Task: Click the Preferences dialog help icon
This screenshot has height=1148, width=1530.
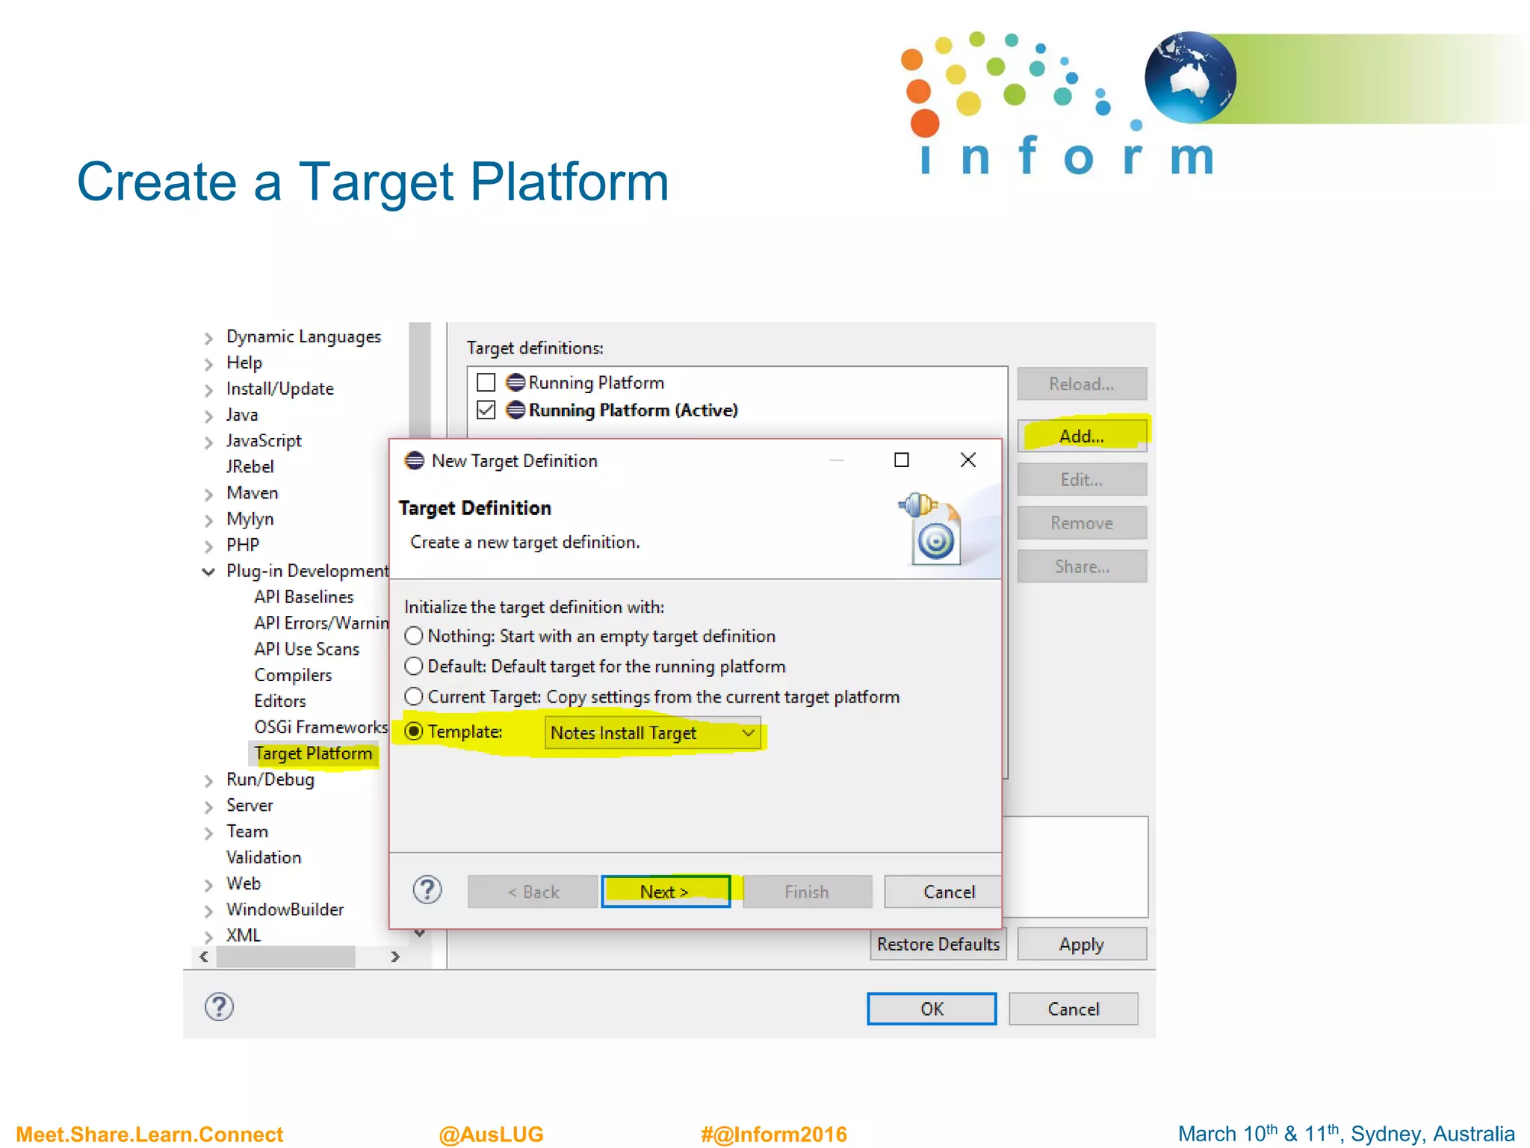Action: pyautogui.click(x=219, y=1007)
